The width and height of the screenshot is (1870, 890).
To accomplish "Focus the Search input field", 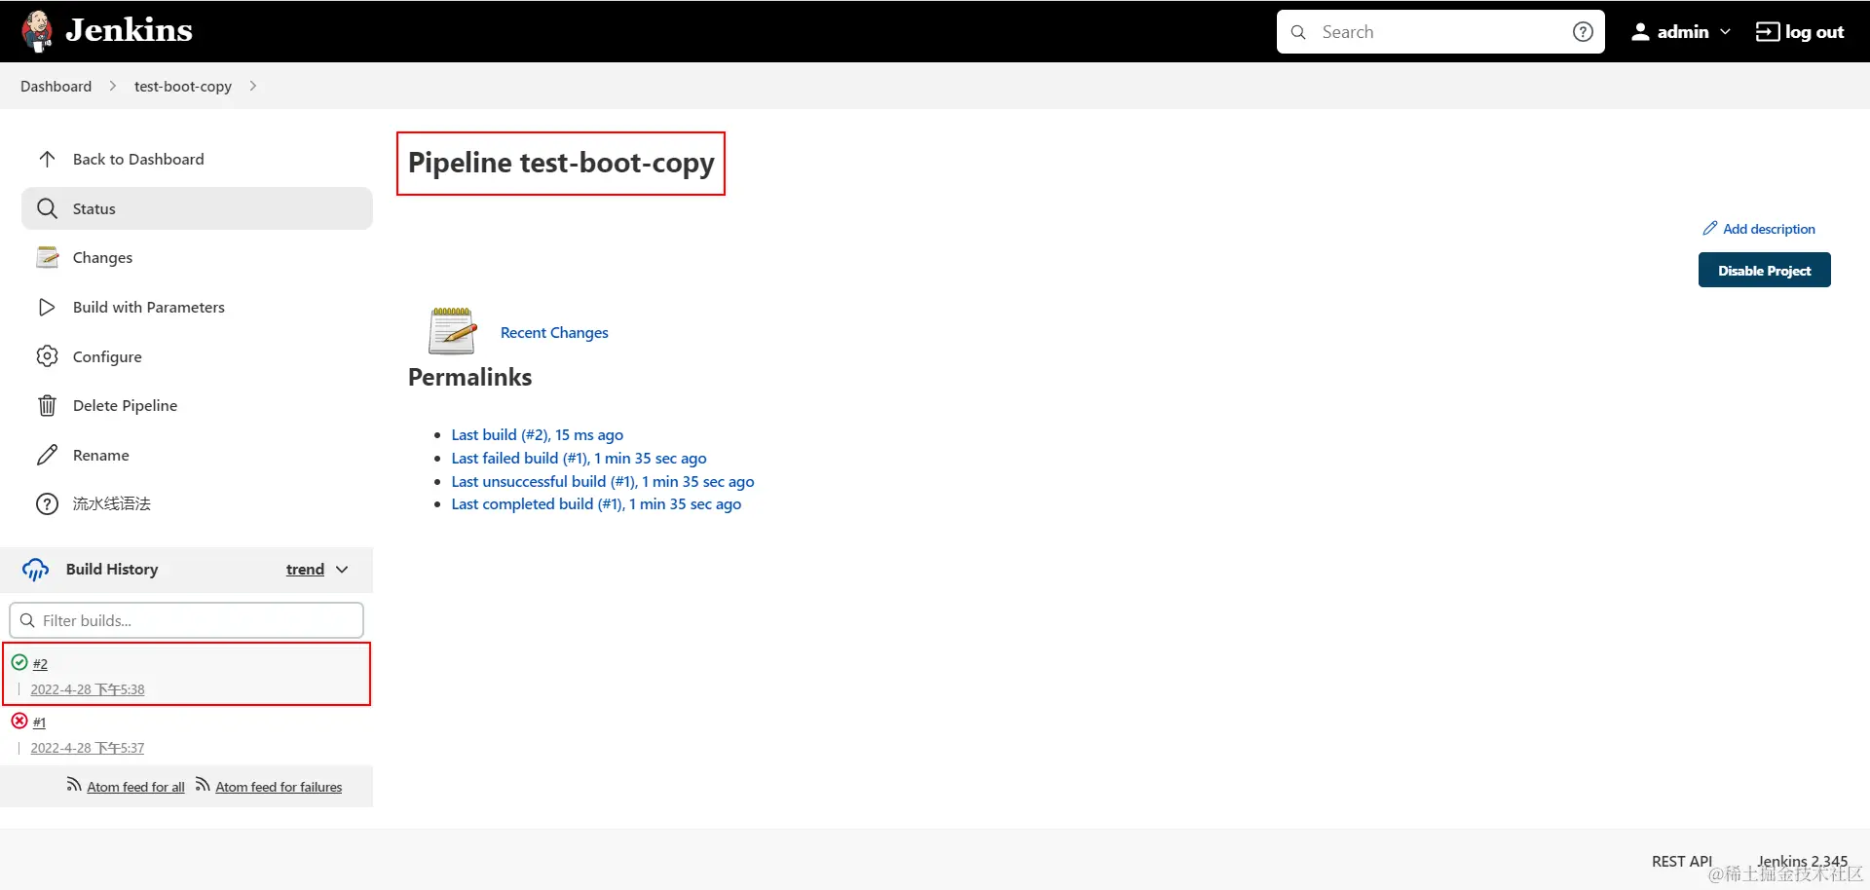I will coord(1440,32).
